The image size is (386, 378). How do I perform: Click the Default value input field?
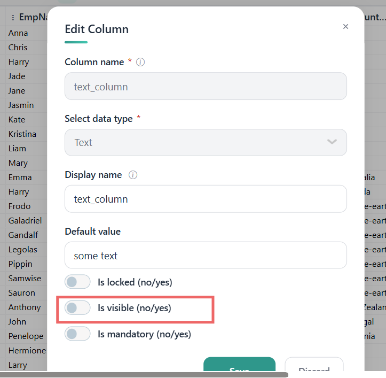[206, 255]
